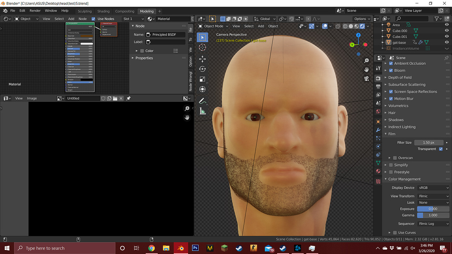Open Blender from the Windows taskbar

(x=181, y=248)
